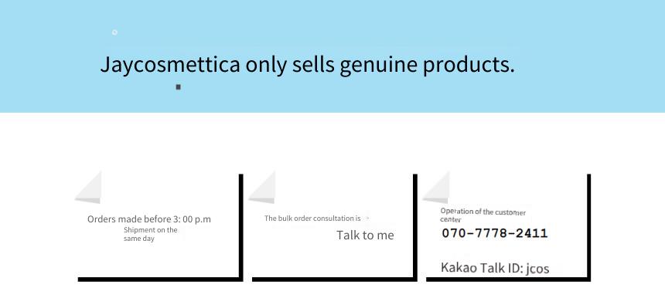This screenshot has width=665, height=288.
Task: Click 'Shipment on the same day' text
Action: [151, 234]
